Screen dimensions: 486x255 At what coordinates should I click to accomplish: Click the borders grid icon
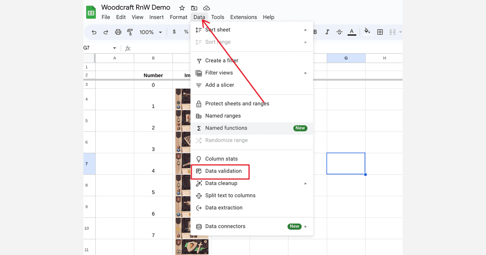(x=380, y=32)
